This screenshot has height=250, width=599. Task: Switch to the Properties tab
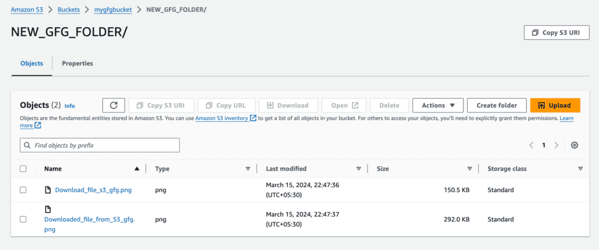(x=78, y=63)
